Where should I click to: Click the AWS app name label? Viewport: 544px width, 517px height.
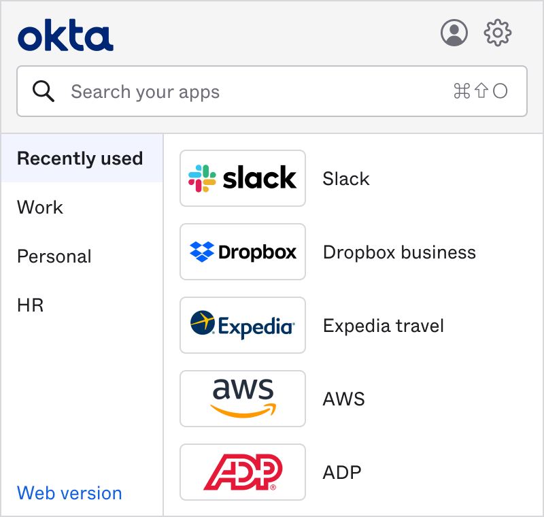[344, 399]
